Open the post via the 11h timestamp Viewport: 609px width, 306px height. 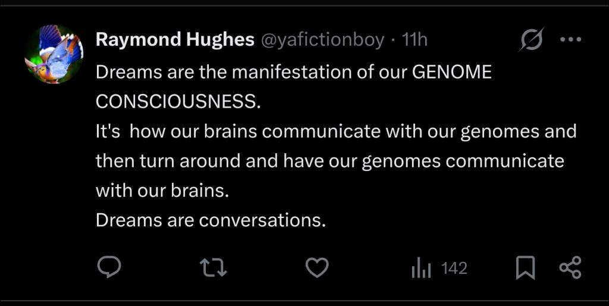coord(415,40)
